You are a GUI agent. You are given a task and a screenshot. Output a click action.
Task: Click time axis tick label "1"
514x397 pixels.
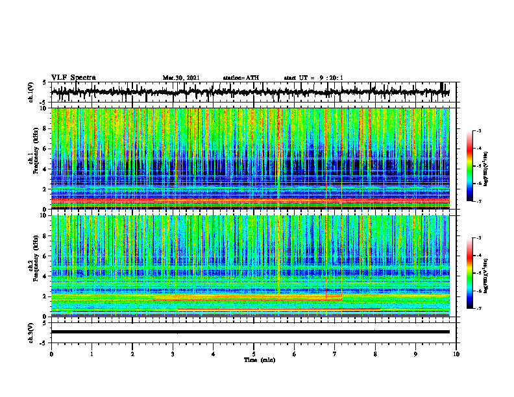pyautogui.click(x=92, y=354)
